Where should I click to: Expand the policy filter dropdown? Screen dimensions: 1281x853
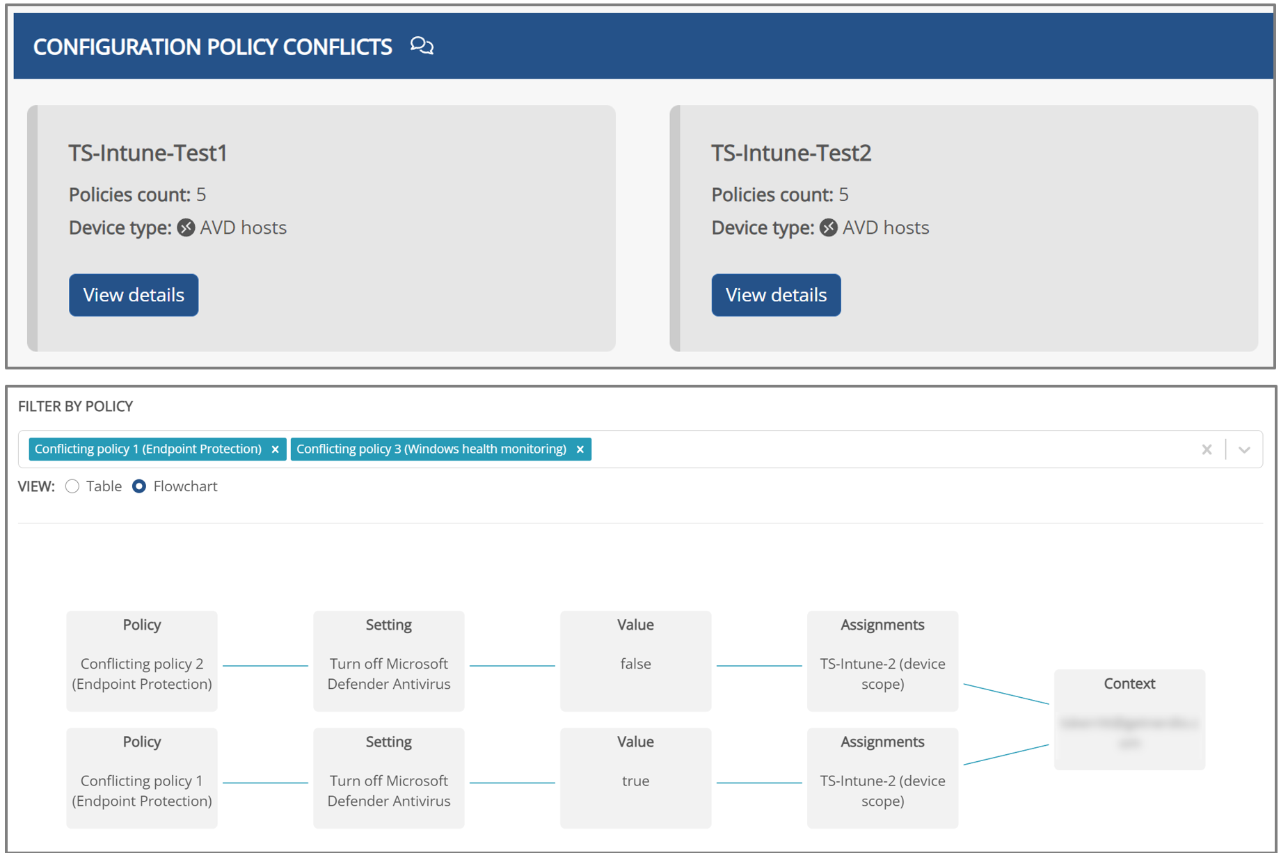1244,449
